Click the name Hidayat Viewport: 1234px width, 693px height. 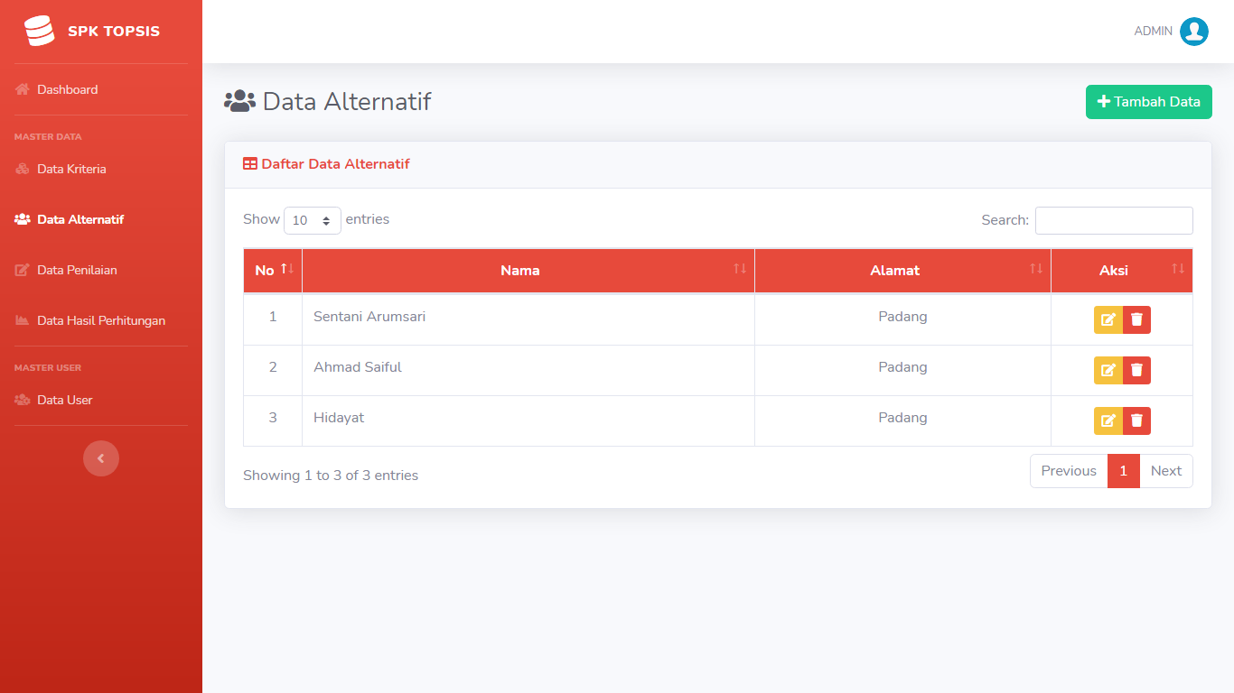click(x=339, y=418)
